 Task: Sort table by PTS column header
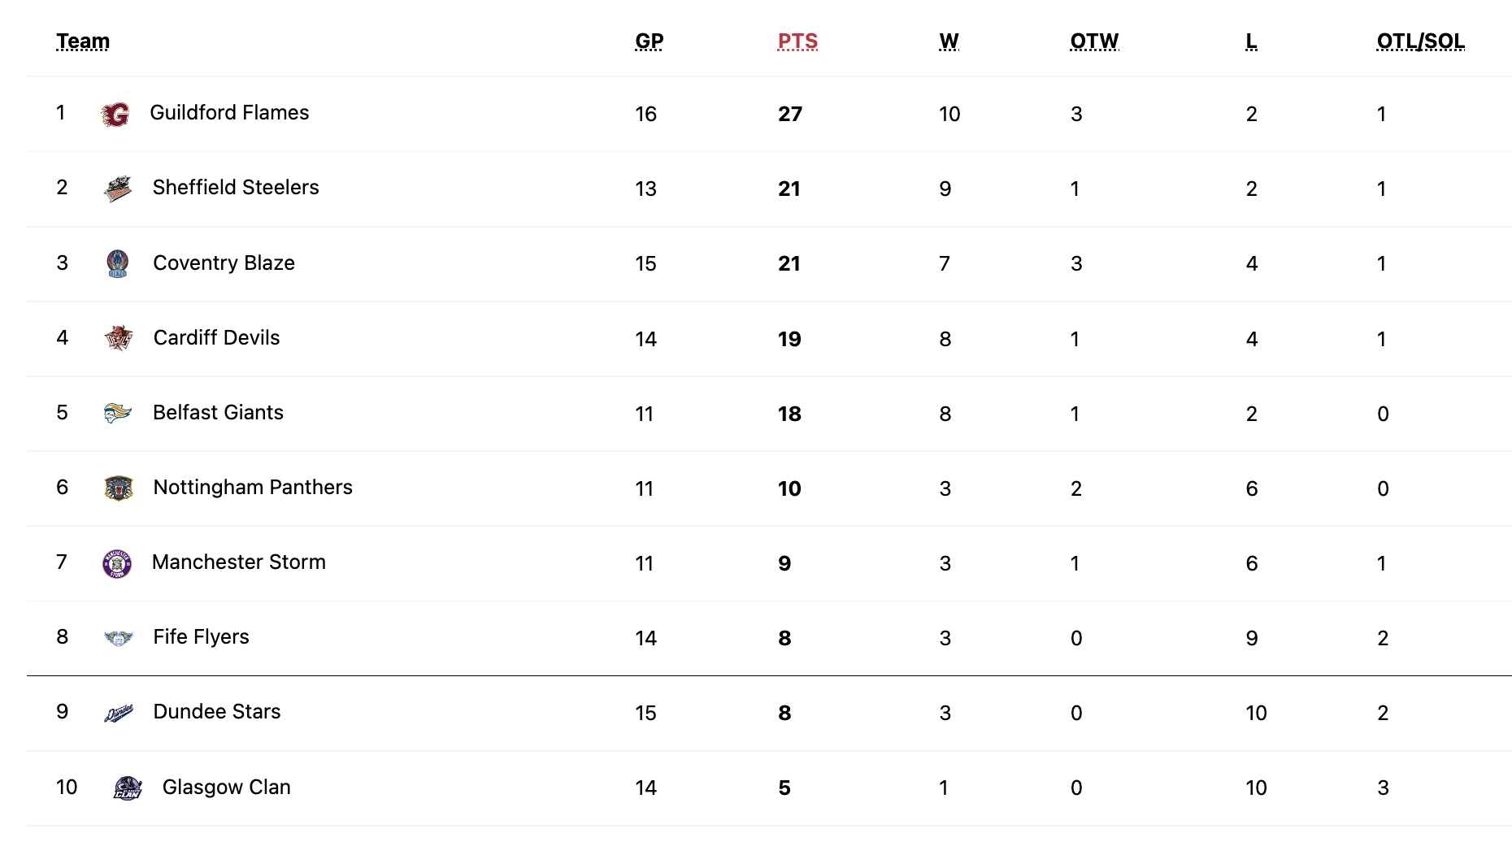click(x=797, y=41)
